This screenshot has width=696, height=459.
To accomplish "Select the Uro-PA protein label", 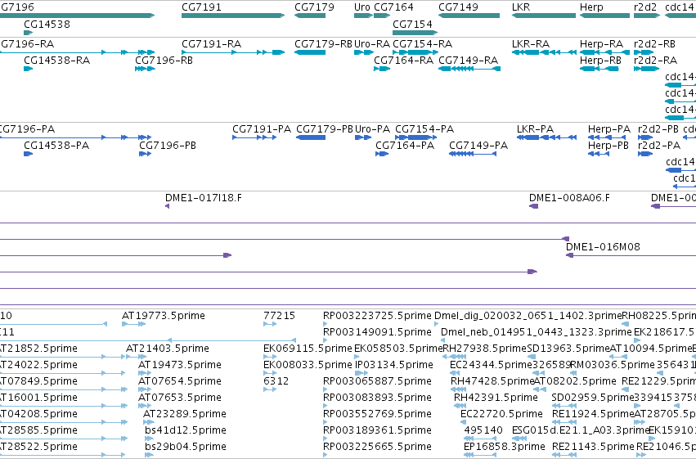I will click(372, 129).
